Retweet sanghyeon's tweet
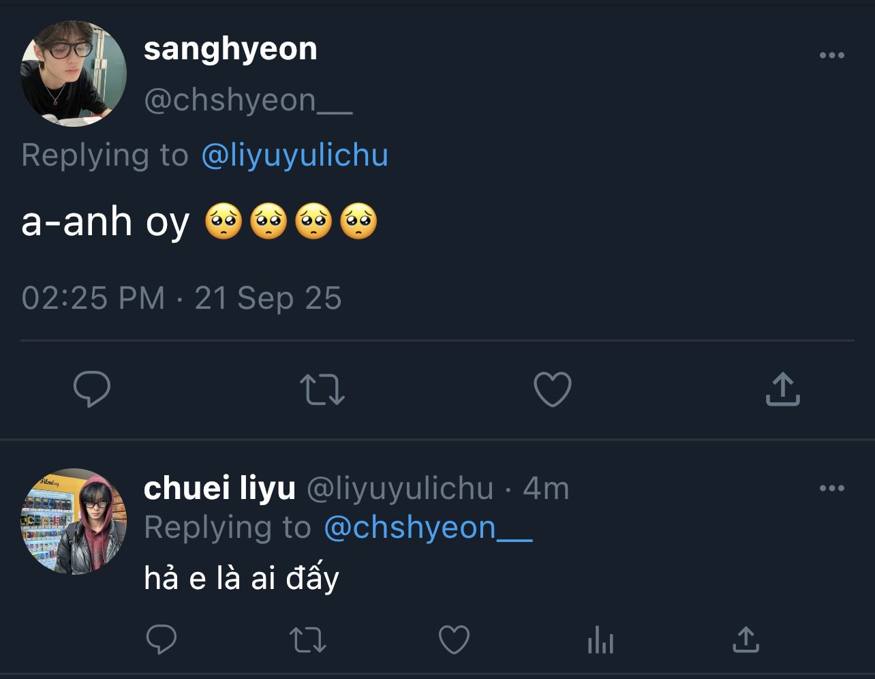Image resolution: width=875 pixels, height=679 pixels. click(x=322, y=389)
